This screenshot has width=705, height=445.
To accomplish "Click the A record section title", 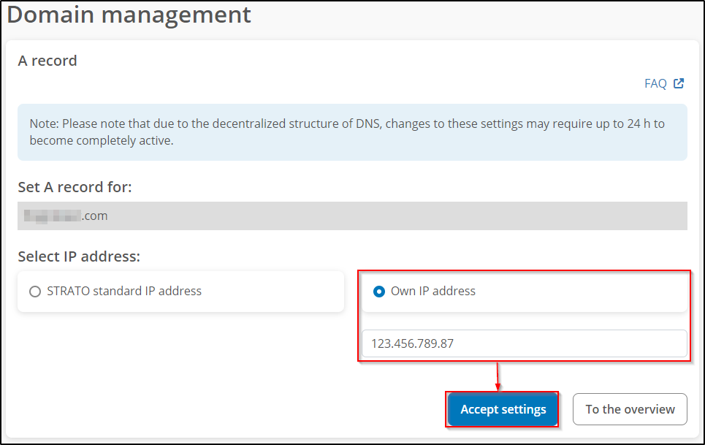I will (x=47, y=61).
